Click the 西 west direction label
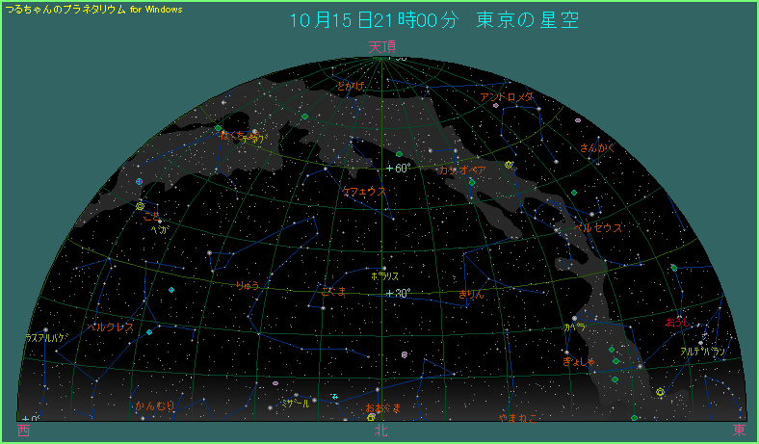 pyautogui.click(x=24, y=431)
